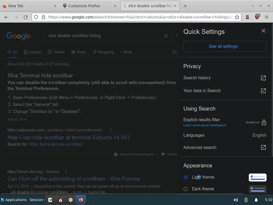273x205 pixels.
Task: Open options for the askubuntu.com result
Action: (111, 130)
